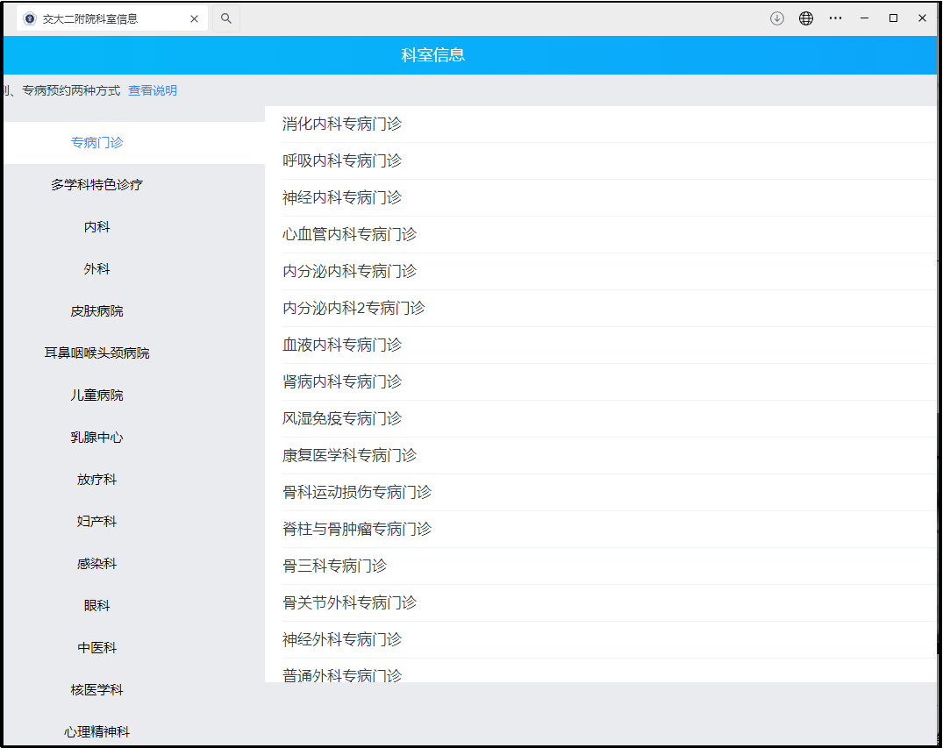Open the downloads arrow icon

776,18
